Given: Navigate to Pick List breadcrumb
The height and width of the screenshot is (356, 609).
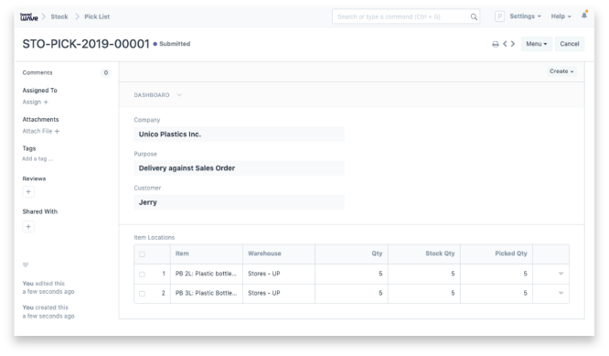Looking at the screenshot, I should point(97,16).
